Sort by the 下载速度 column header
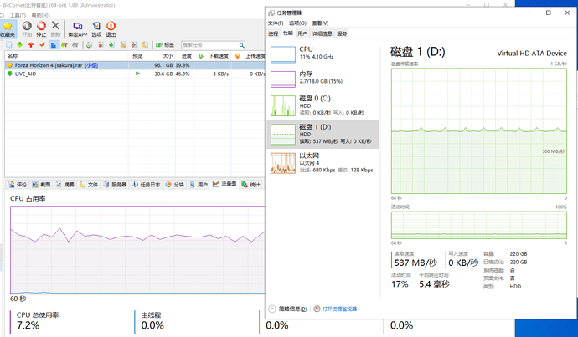 coord(213,56)
